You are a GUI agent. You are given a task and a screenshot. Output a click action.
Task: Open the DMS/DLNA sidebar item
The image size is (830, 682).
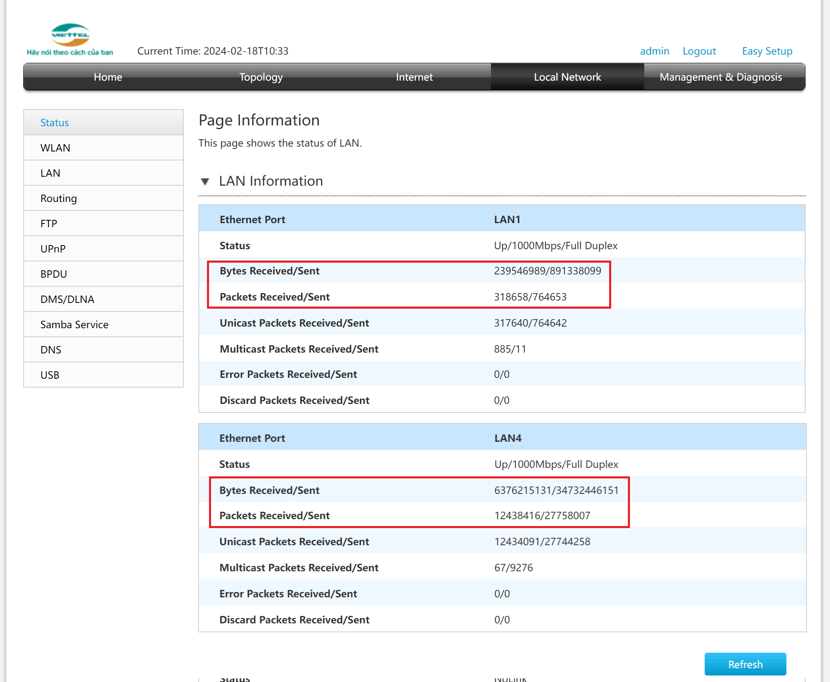click(x=103, y=299)
